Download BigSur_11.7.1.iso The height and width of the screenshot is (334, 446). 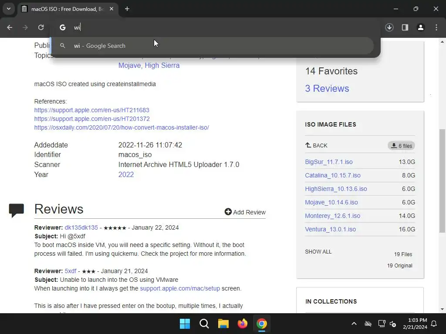(328, 162)
